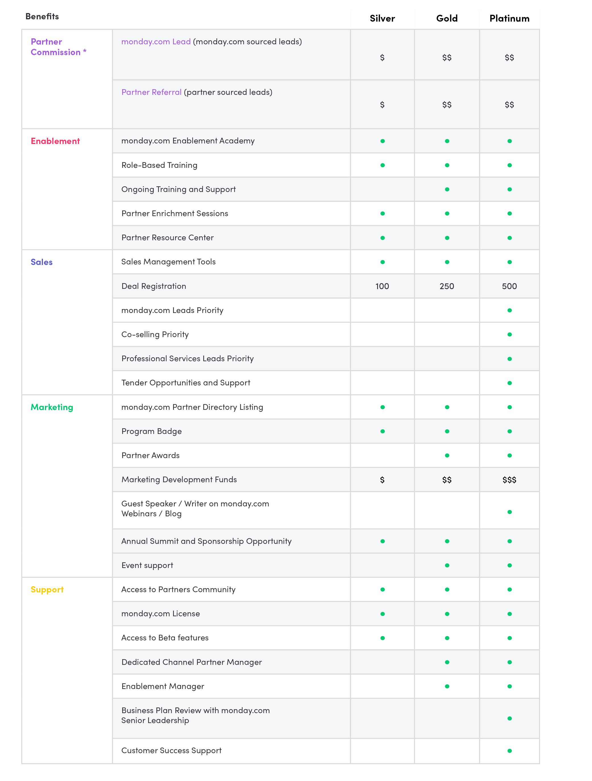The width and height of the screenshot is (592, 781).
Task: Click Gold dot for Ongoing Training and Support
Action: coord(447,190)
